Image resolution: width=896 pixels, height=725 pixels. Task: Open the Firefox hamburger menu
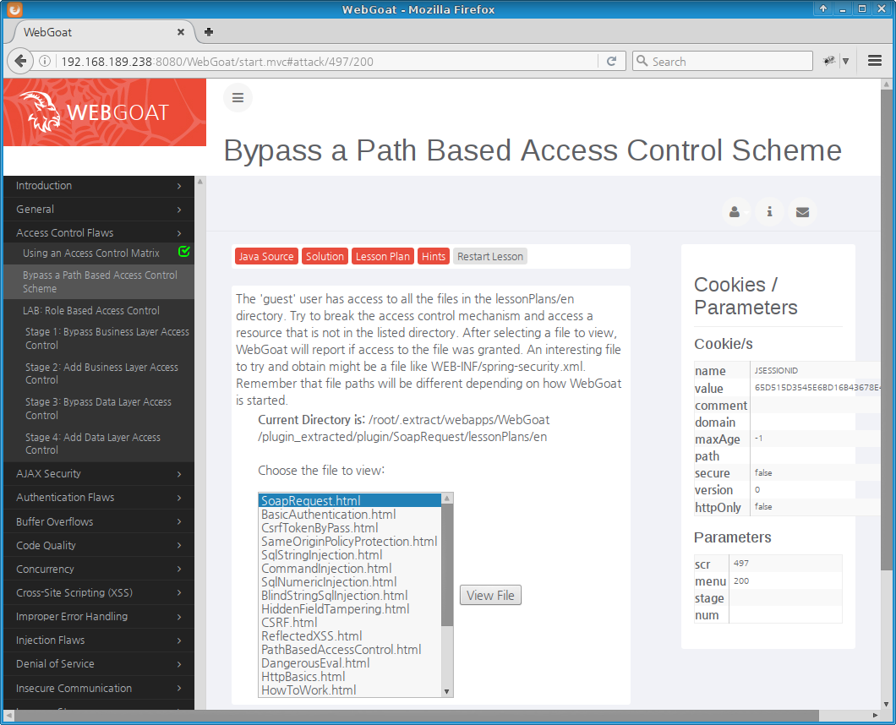click(x=874, y=61)
